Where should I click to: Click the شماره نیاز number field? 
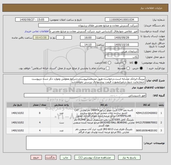[122, 20]
